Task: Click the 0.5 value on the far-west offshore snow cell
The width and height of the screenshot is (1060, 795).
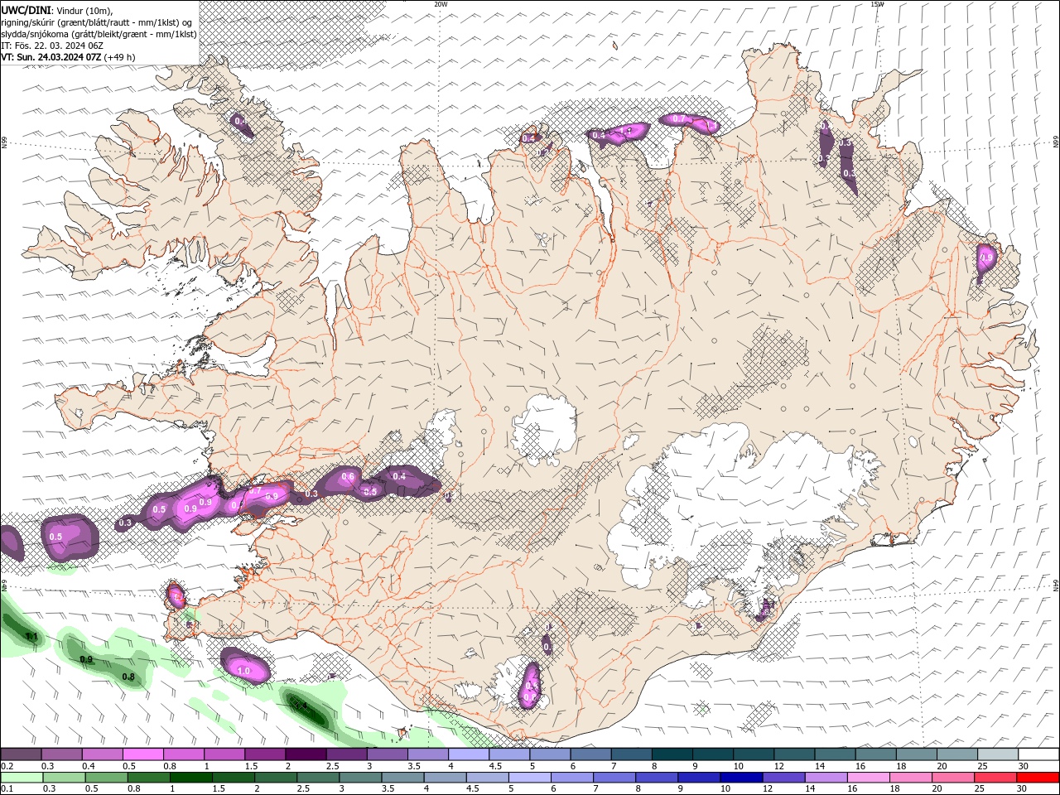Action: (55, 537)
